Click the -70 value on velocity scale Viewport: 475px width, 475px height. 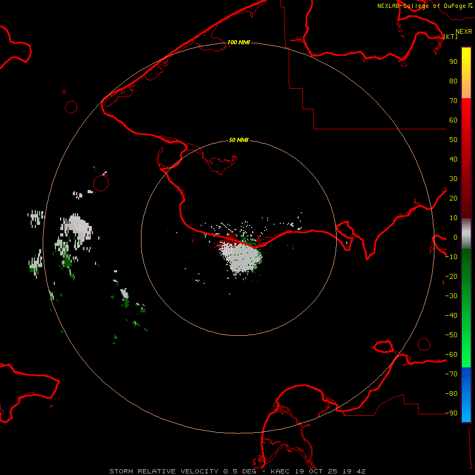pyautogui.click(x=451, y=374)
